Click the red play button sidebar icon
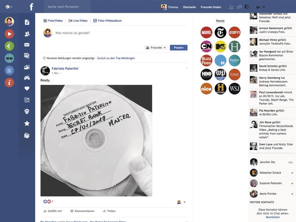 coord(9,34)
